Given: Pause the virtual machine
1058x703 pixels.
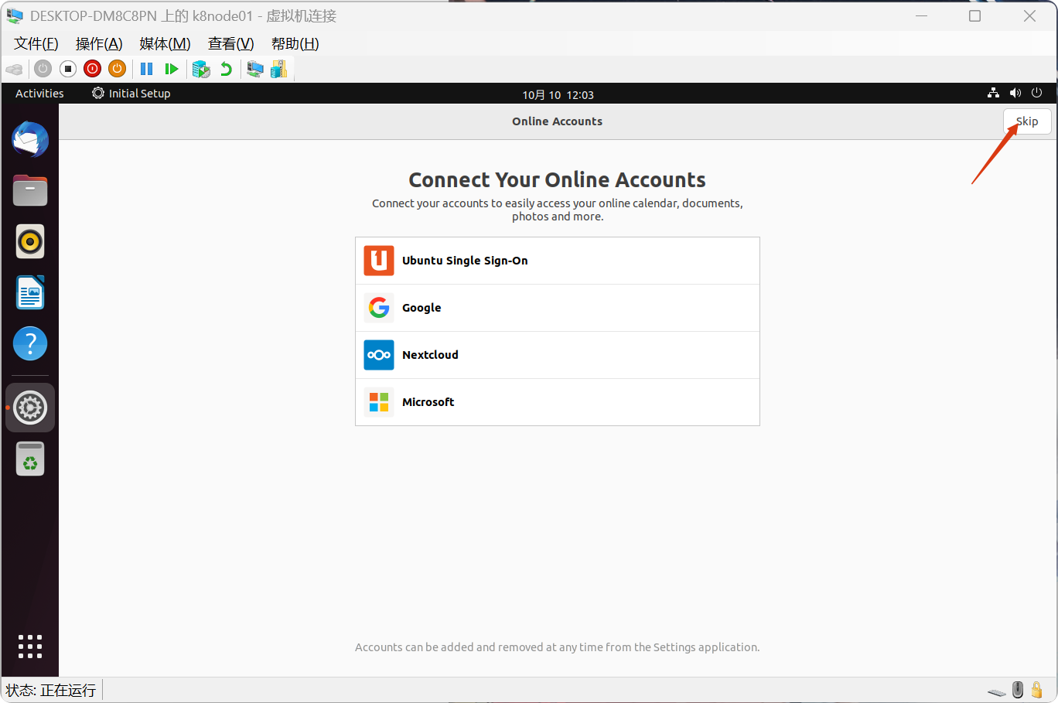Looking at the screenshot, I should pyautogui.click(x=146, y=69).
